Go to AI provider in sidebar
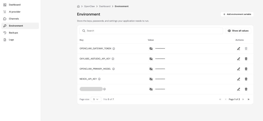This screenshot has width=263, height=121. [x=20, y=12]
